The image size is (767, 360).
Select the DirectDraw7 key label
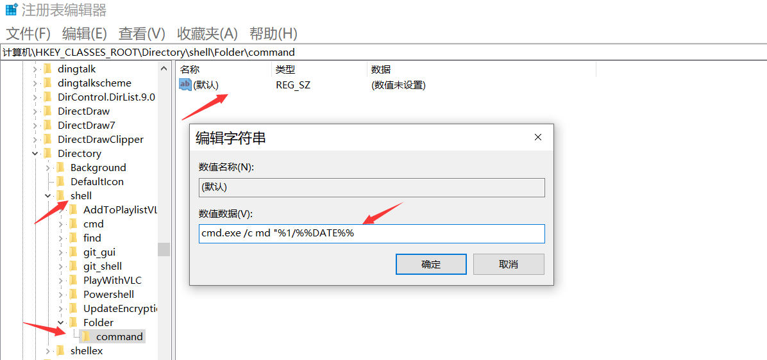(87, 125)
